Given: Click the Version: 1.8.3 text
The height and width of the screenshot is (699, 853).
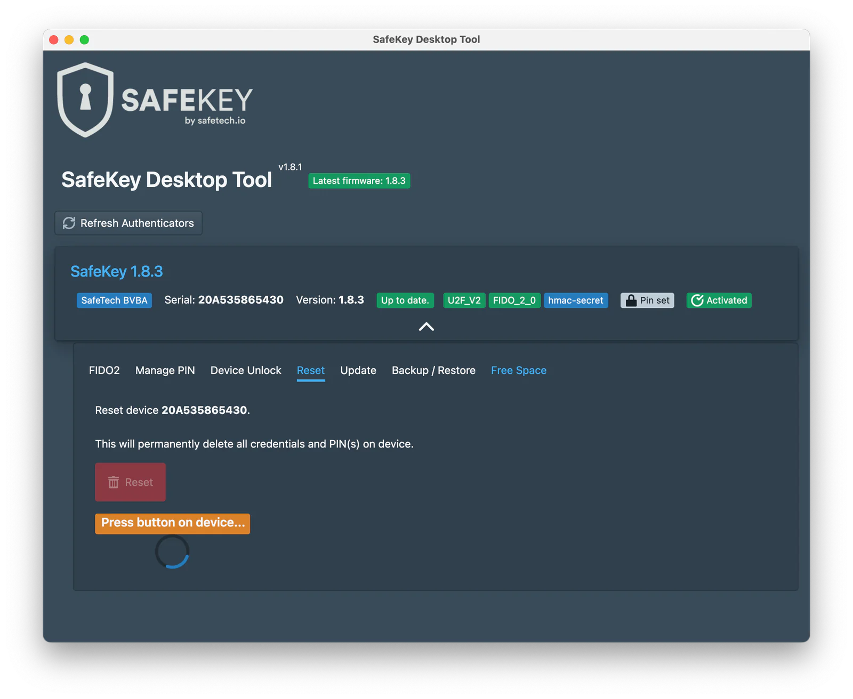Looking at the screenshot, I should point(330,300).
